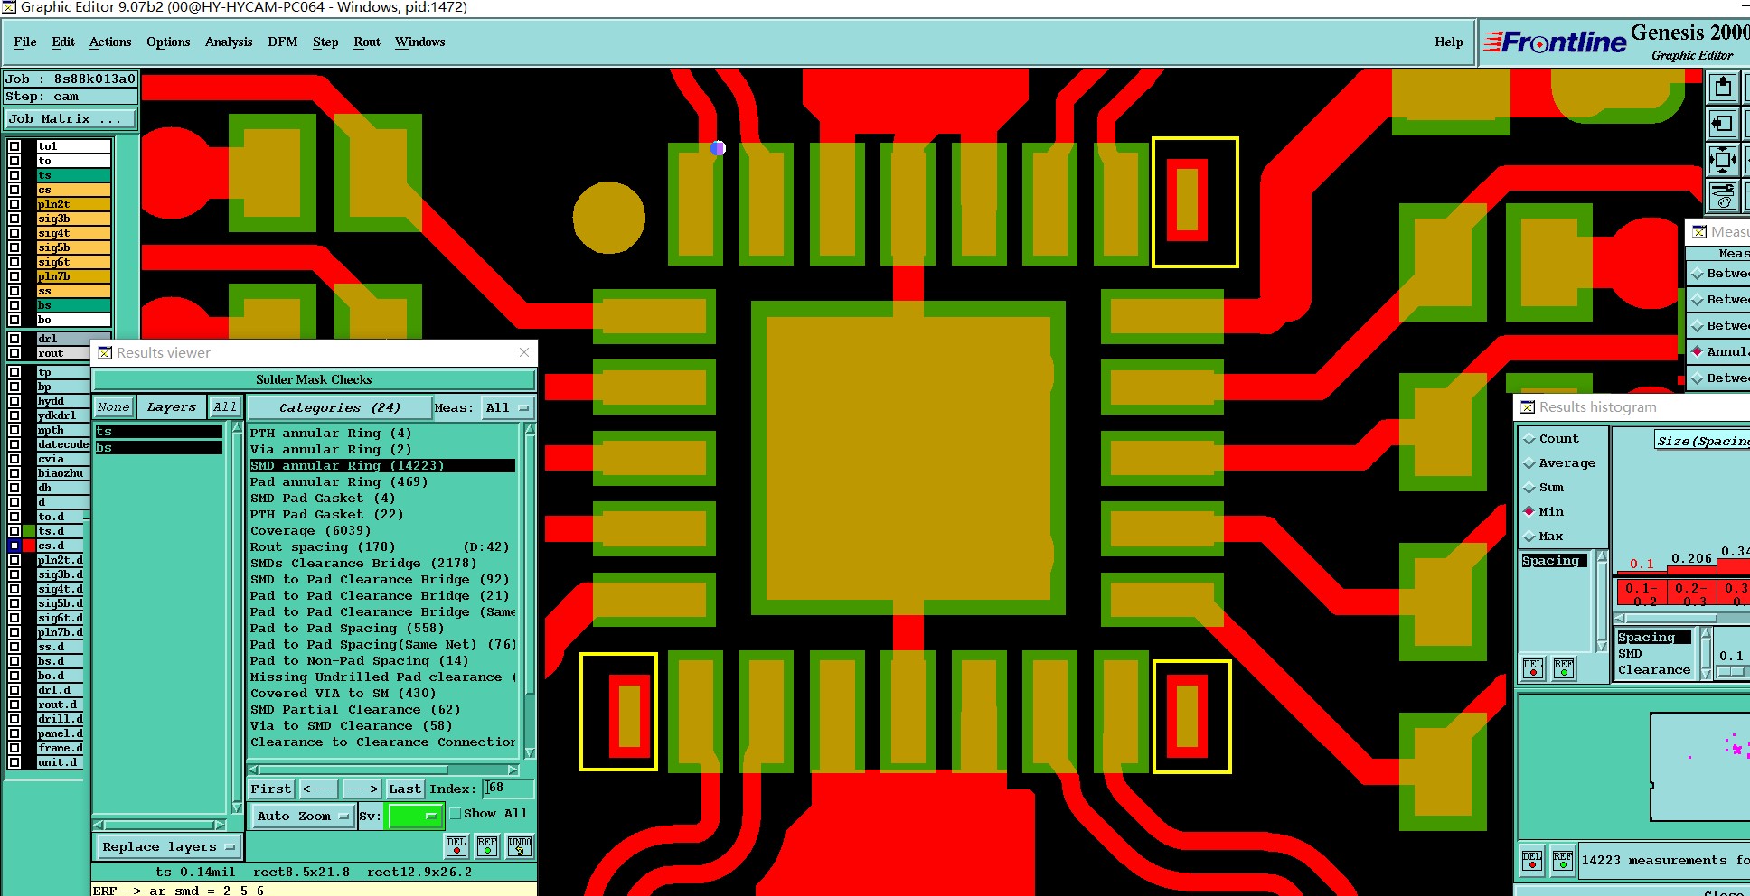Click the Last button
Screen dimensions: 1750x896
tap(405, 789)
